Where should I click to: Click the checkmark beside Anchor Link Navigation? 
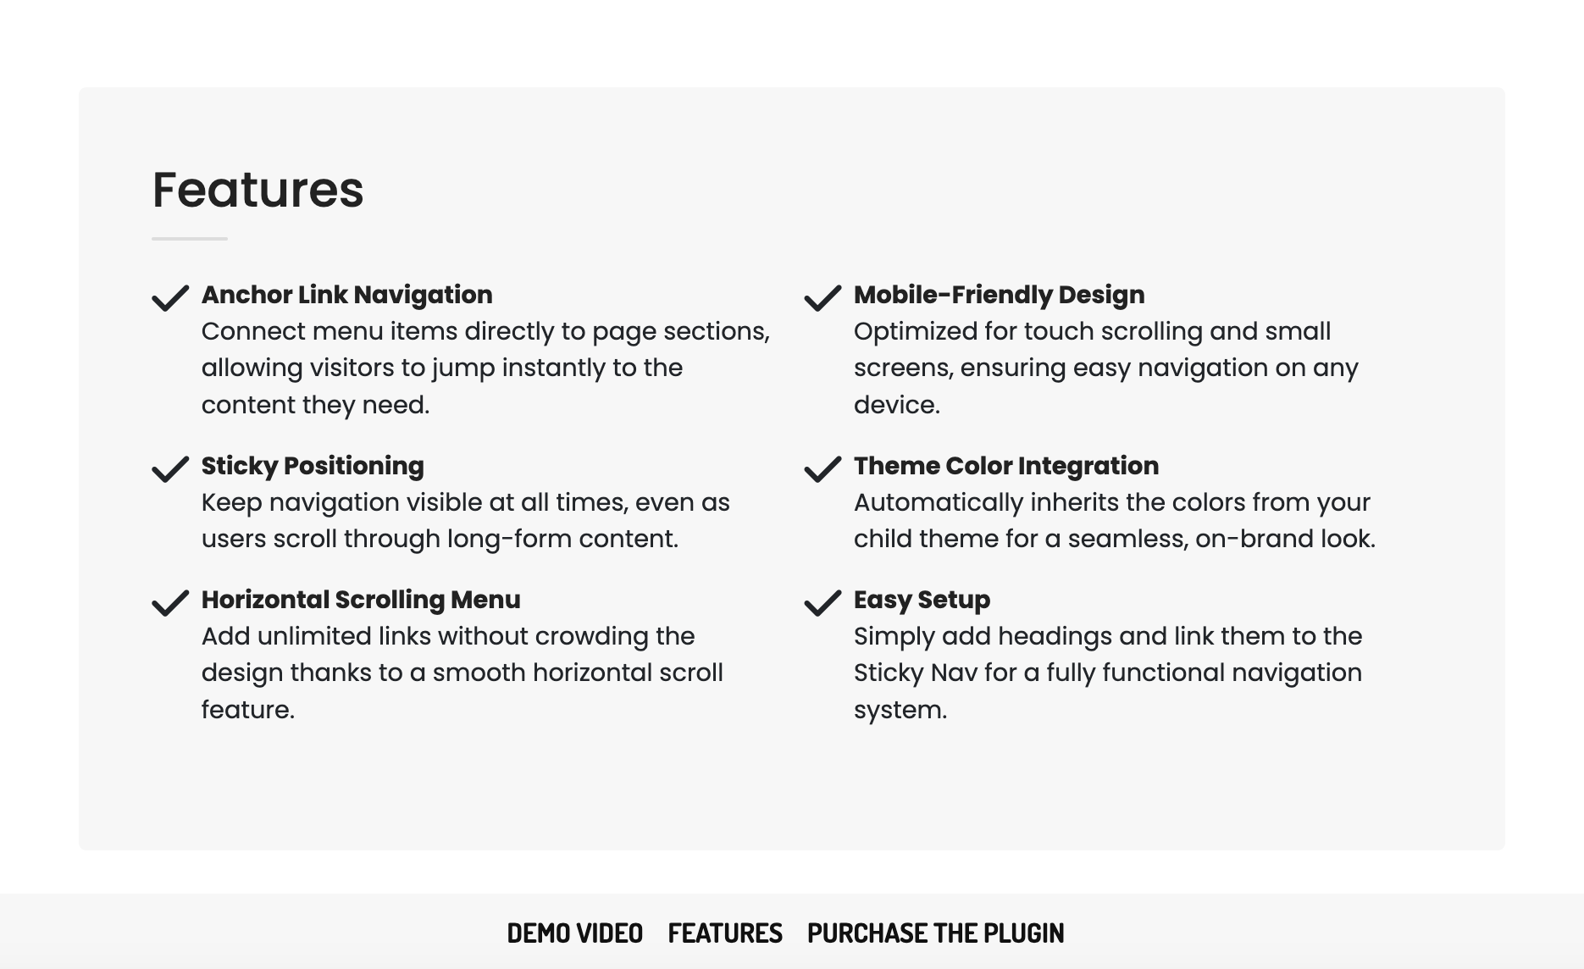[x=170, y=298]
